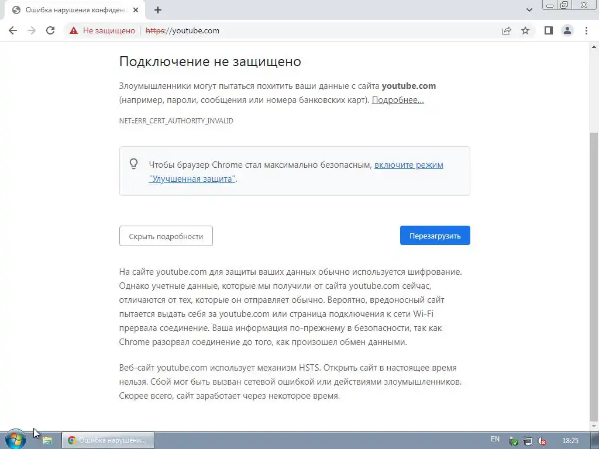Screen dimensions: 599x449
Task: Minimize the Chrome window
Action: 550,5
